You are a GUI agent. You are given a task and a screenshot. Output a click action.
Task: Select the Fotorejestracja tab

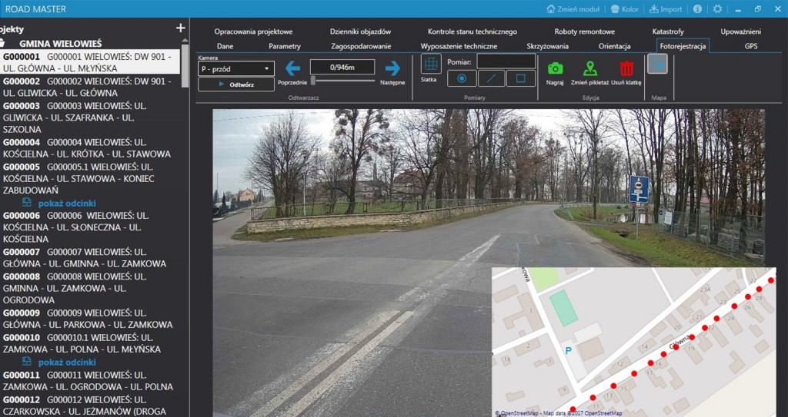(683, 45)
